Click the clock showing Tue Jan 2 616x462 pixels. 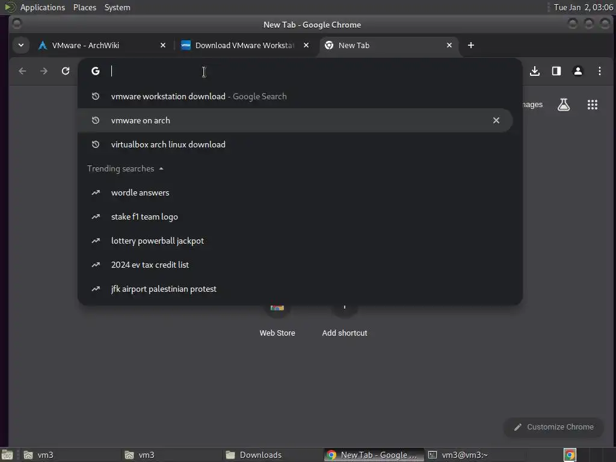click(583, 7)
